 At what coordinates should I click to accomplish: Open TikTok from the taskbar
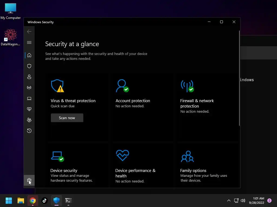[x=45, y=201]
